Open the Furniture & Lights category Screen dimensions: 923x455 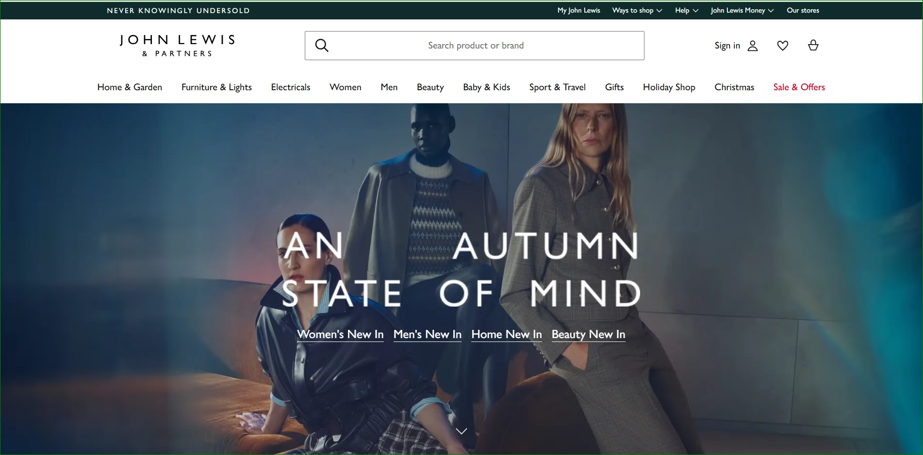click(216, 87)
